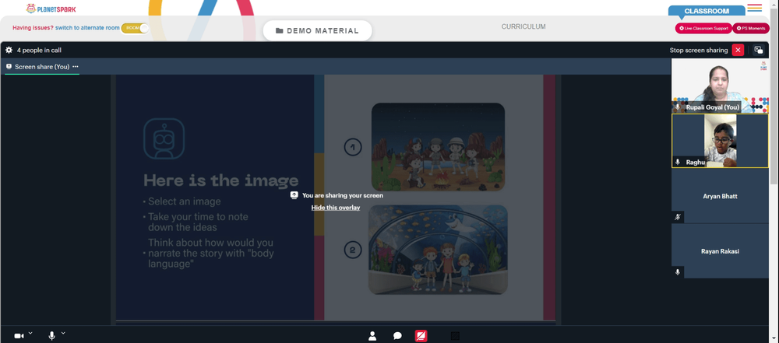Screen dimensions: 779x343
Task: Click Aryan Bhatt's muted mic icon
Action: pyautogui.click(x=678, y=217)
